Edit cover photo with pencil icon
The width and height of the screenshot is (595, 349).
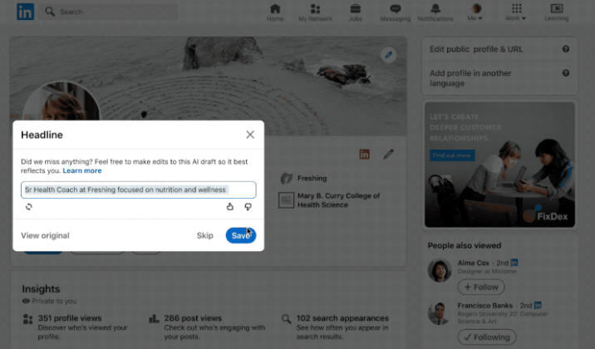point(388,55)
